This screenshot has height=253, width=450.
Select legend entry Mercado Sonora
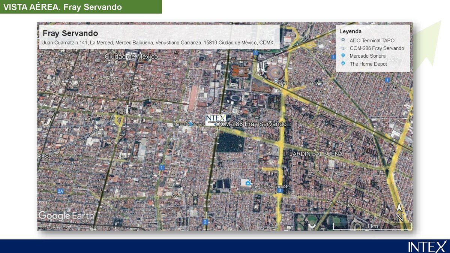[367, 56]
